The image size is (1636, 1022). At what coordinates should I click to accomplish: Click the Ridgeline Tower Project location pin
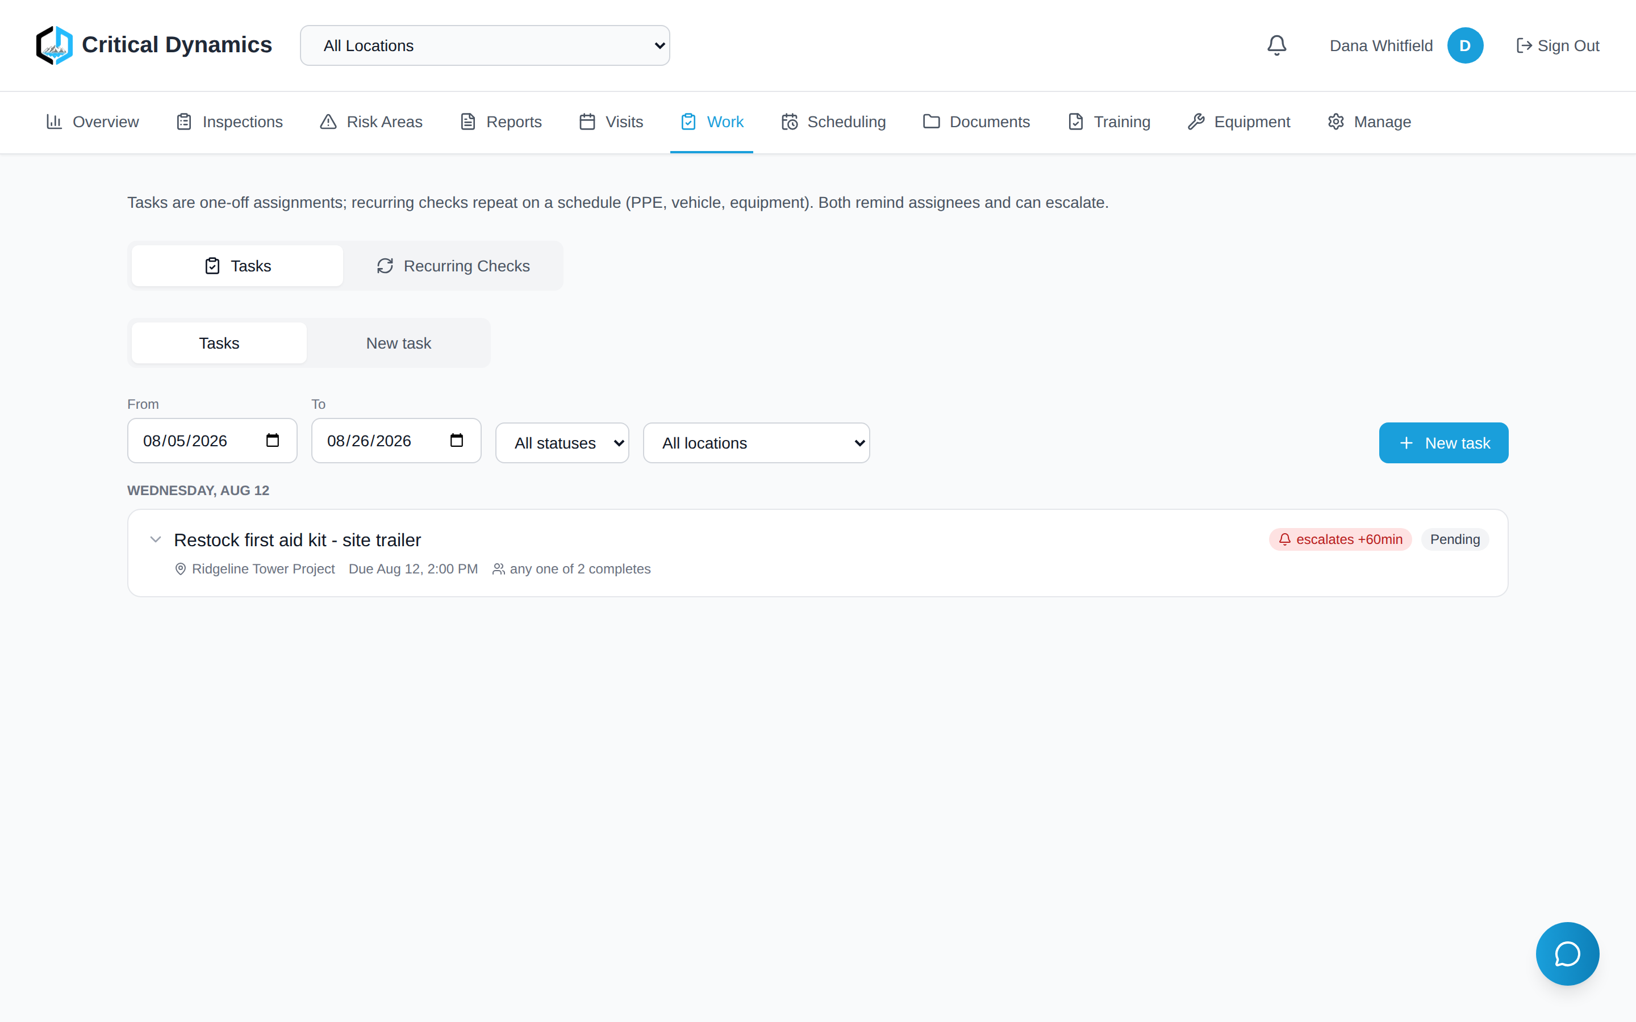click(181, 569)
